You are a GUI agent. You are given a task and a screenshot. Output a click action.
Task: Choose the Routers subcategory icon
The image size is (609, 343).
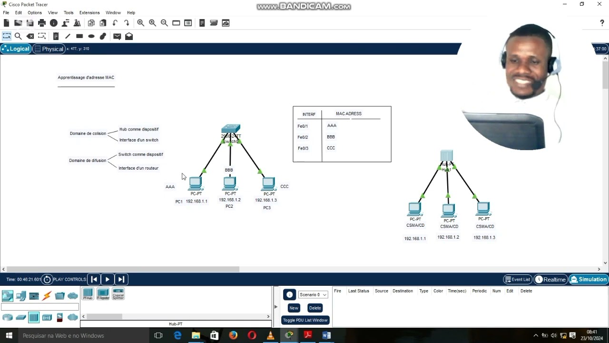point(8,317)
